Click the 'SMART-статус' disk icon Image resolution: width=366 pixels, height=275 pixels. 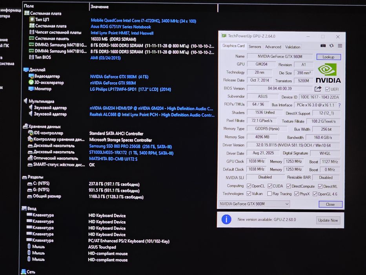[x=30, y=165]
